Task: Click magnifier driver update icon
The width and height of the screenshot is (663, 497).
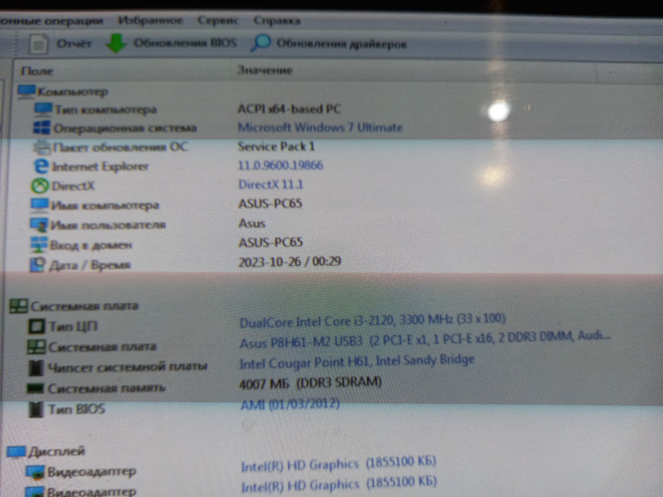Action: click(261, 43)
